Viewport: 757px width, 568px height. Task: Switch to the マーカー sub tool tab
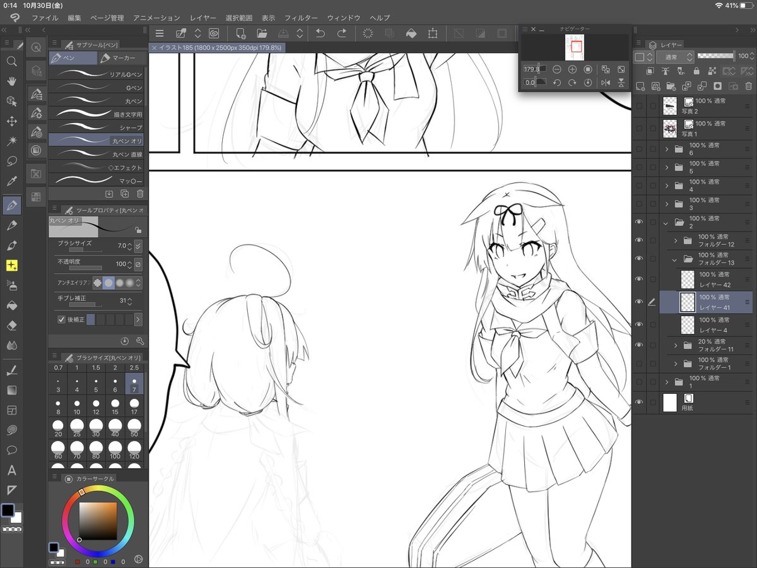[121, 58]
